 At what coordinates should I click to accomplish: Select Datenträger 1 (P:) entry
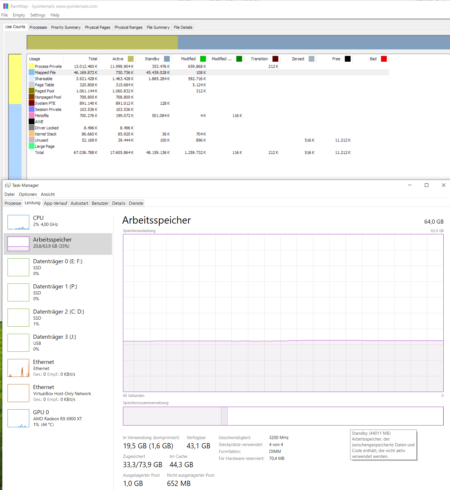pyautogui.click(x=58, y=292)
